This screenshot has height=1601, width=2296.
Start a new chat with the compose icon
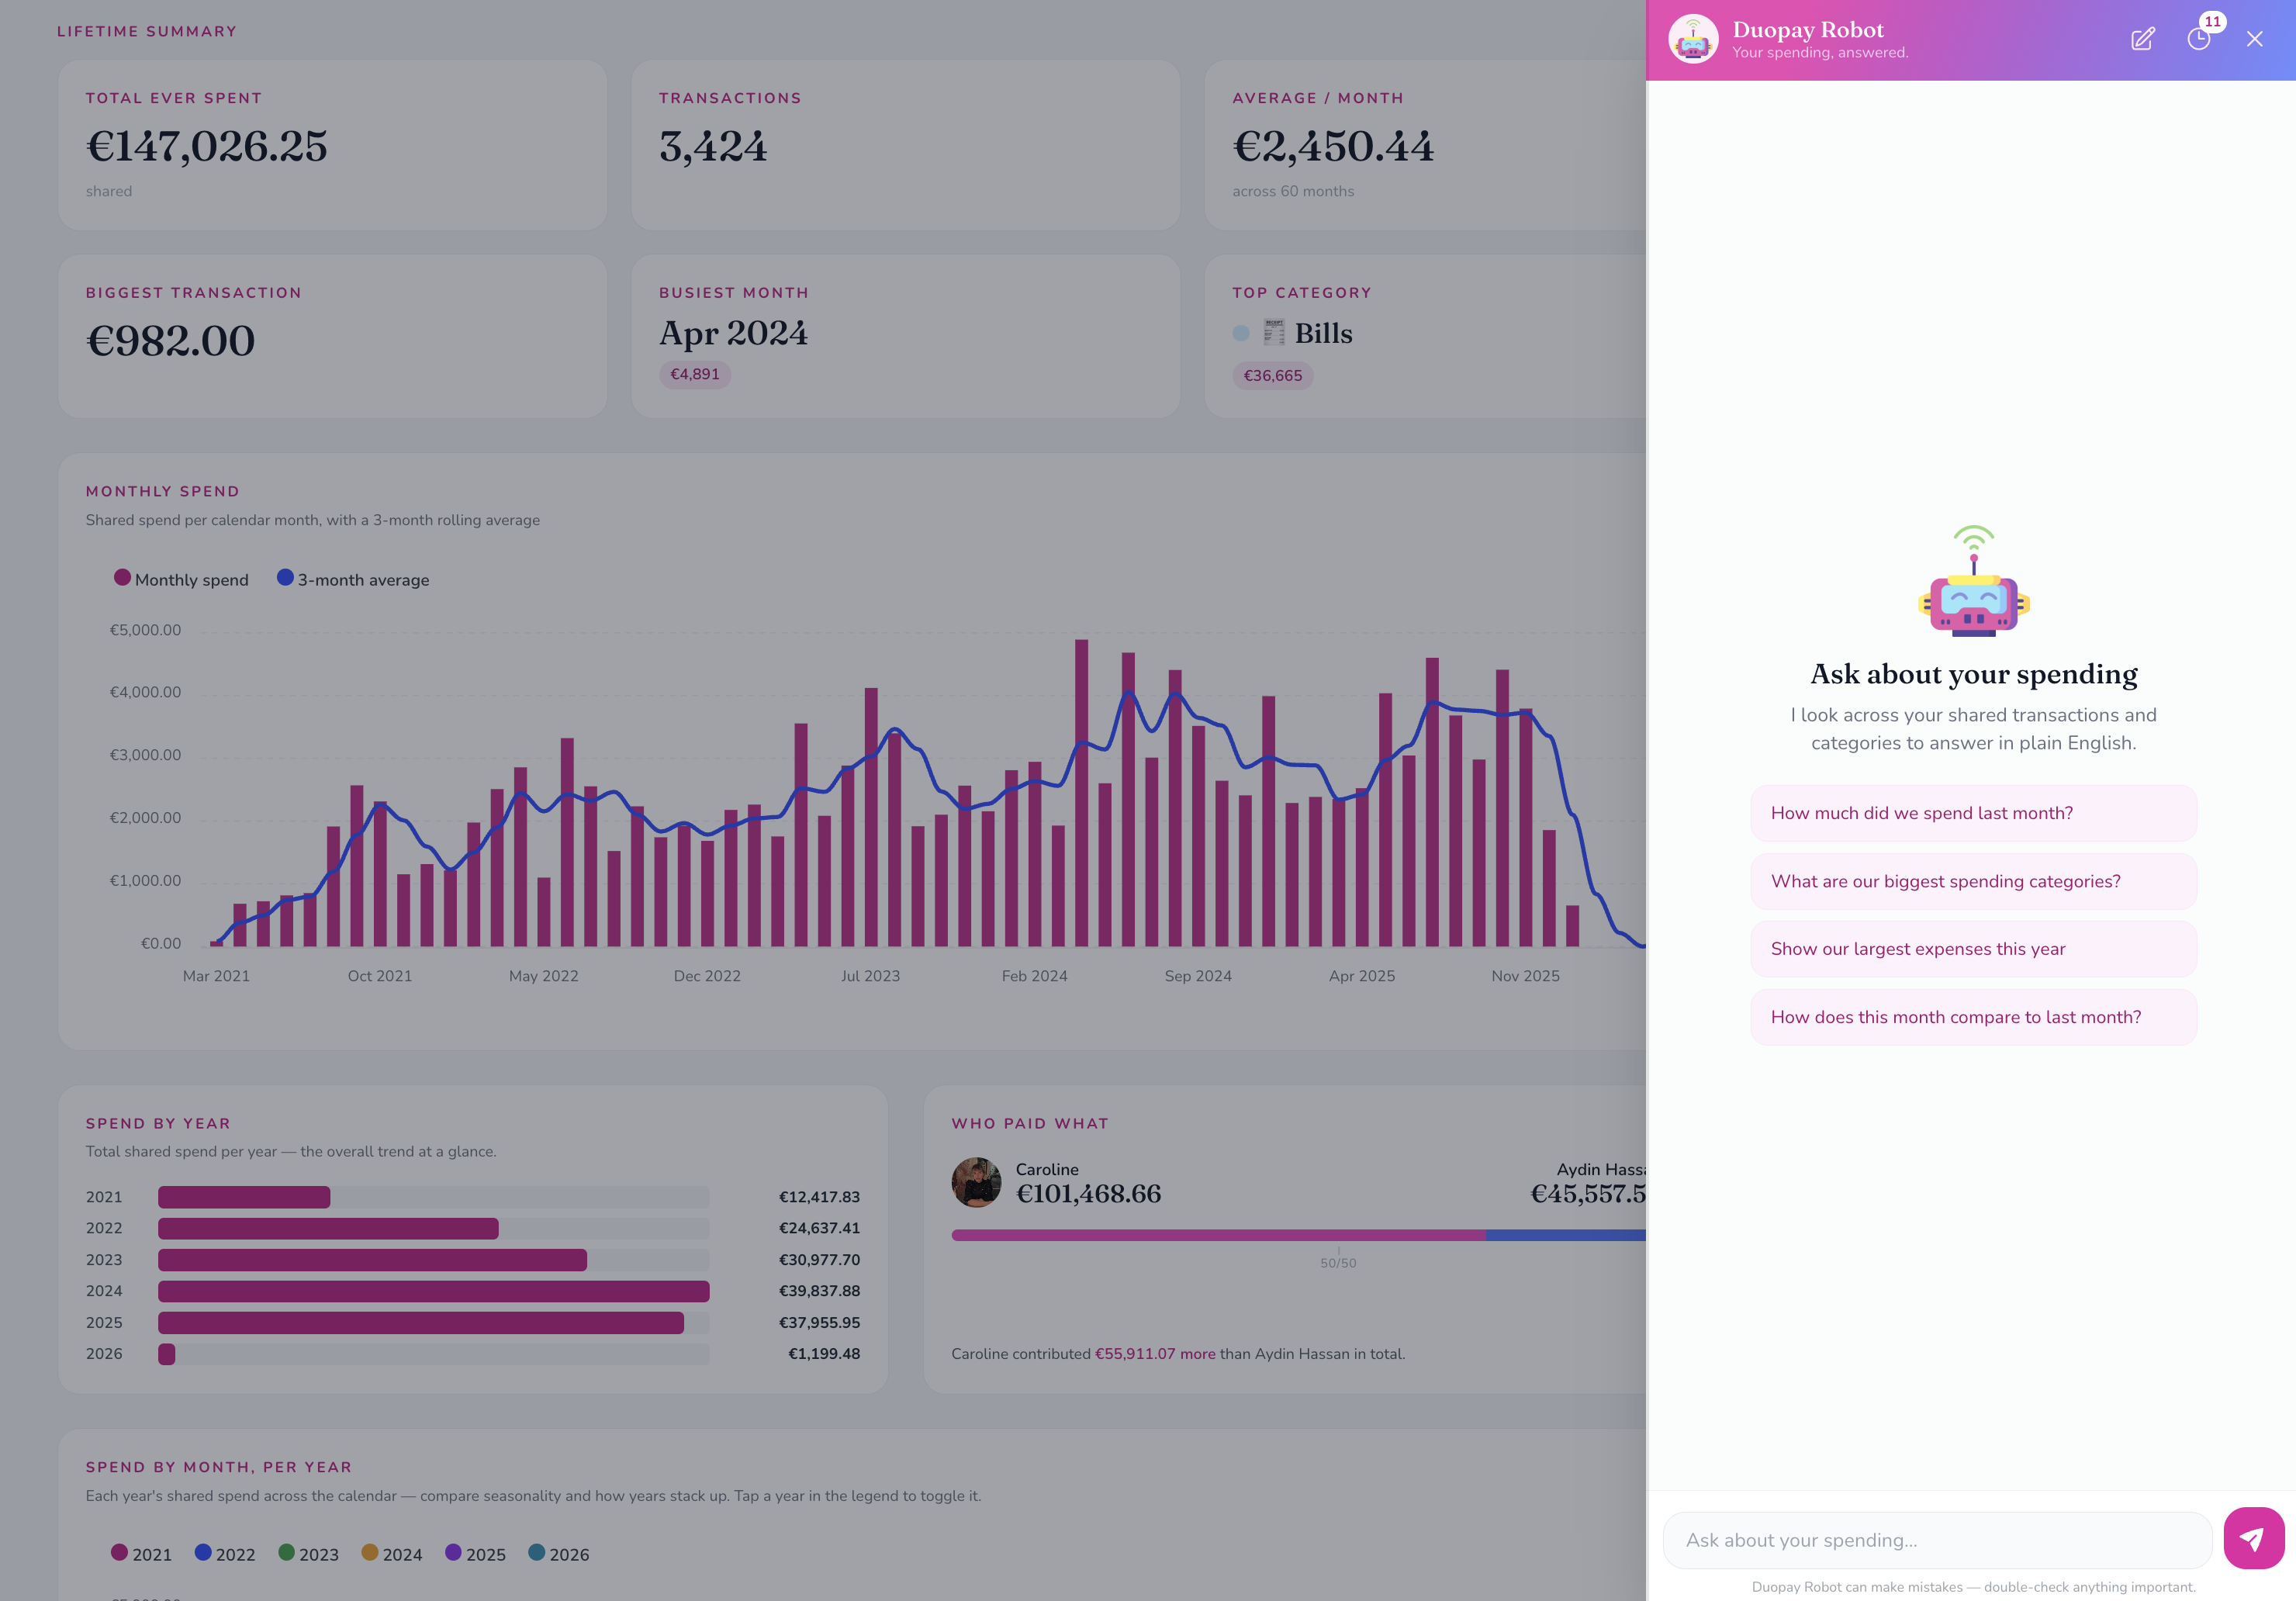(2142, 39)
